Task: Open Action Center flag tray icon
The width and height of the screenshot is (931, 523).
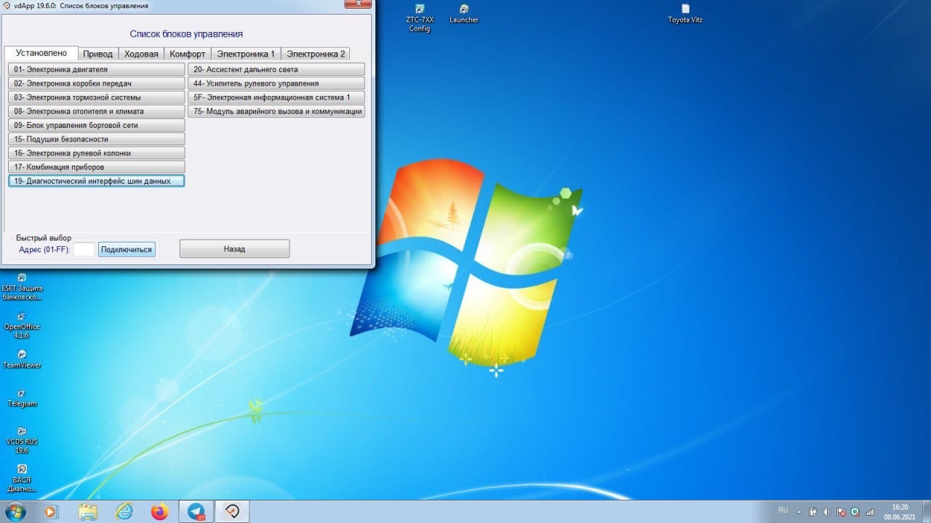Action: (841, 511)
